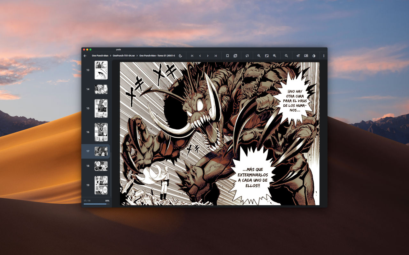Add a bookmark for the current page
409x255 pixels.
227,55
